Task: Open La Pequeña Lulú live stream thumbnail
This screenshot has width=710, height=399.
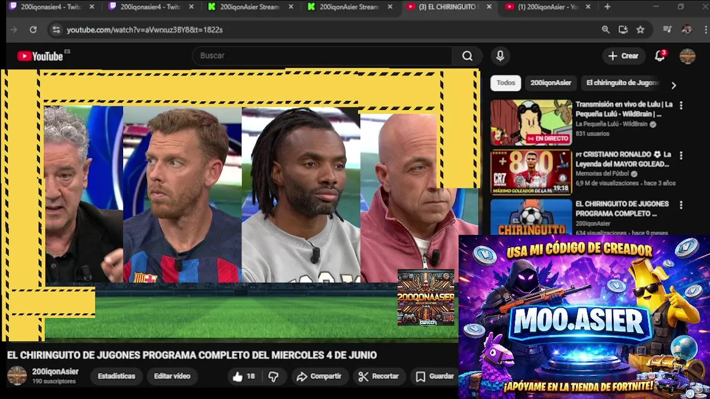Action: (x=531, y=122)
